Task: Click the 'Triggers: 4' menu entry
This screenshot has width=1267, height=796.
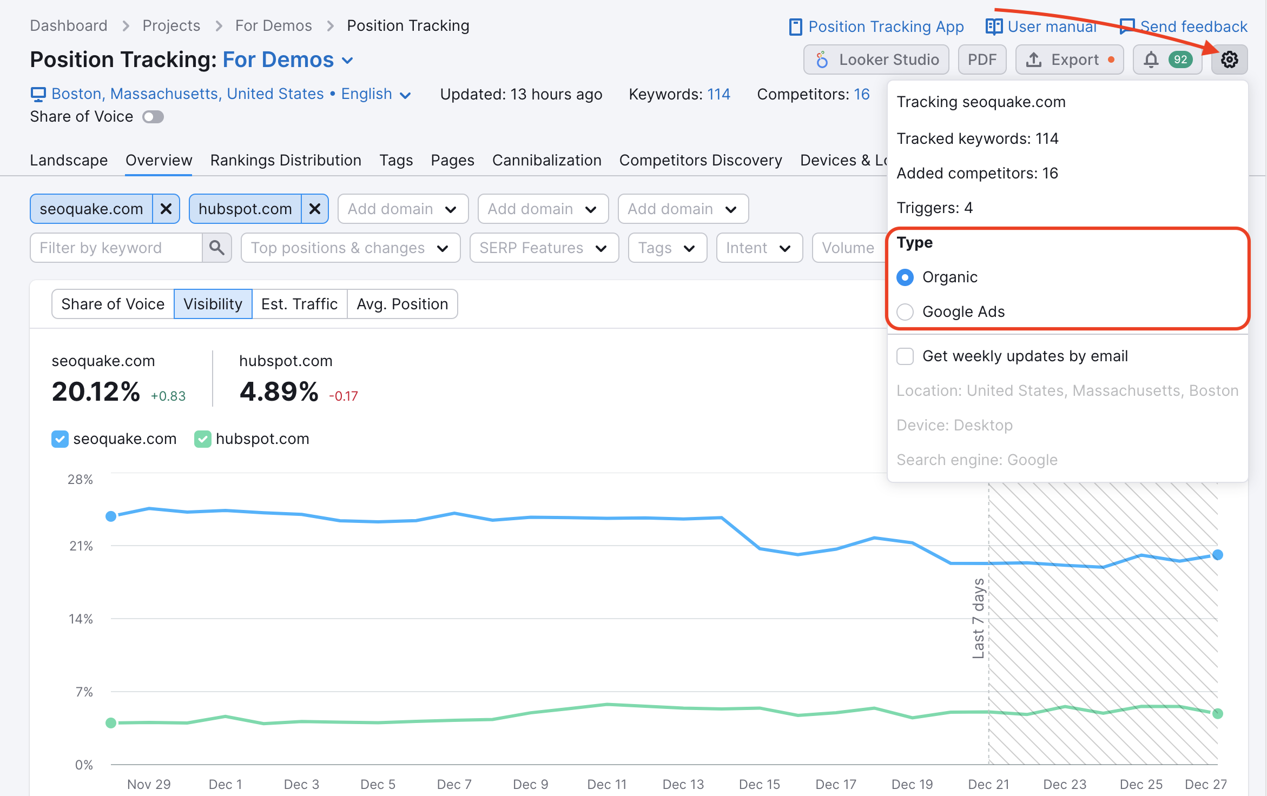Action: click(x=934, y=208)
